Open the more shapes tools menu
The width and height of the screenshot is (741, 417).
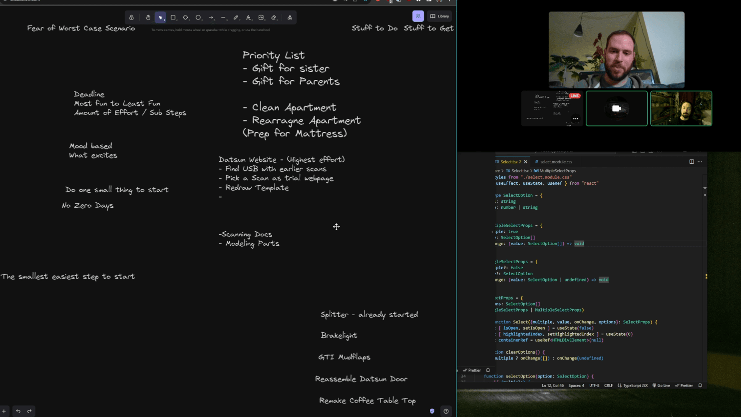click(x=290, y=17)
